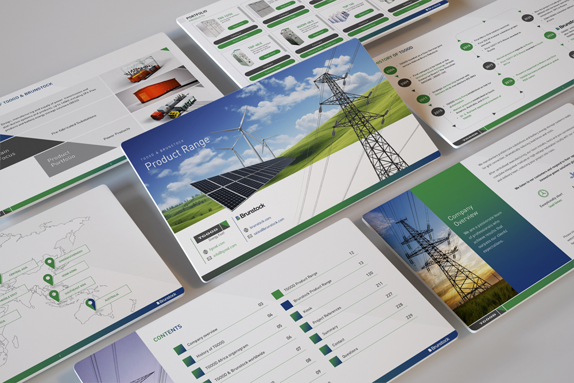Click the Qingdao/Chengdu location pin
Viewport: 574px width, 383px height.
pyautogui.click(x=50, y=263)
